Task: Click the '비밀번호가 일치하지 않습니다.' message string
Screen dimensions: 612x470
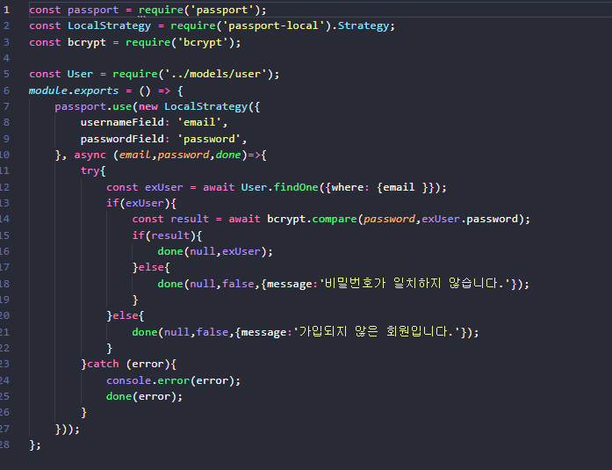Action: tap(415, 284)
